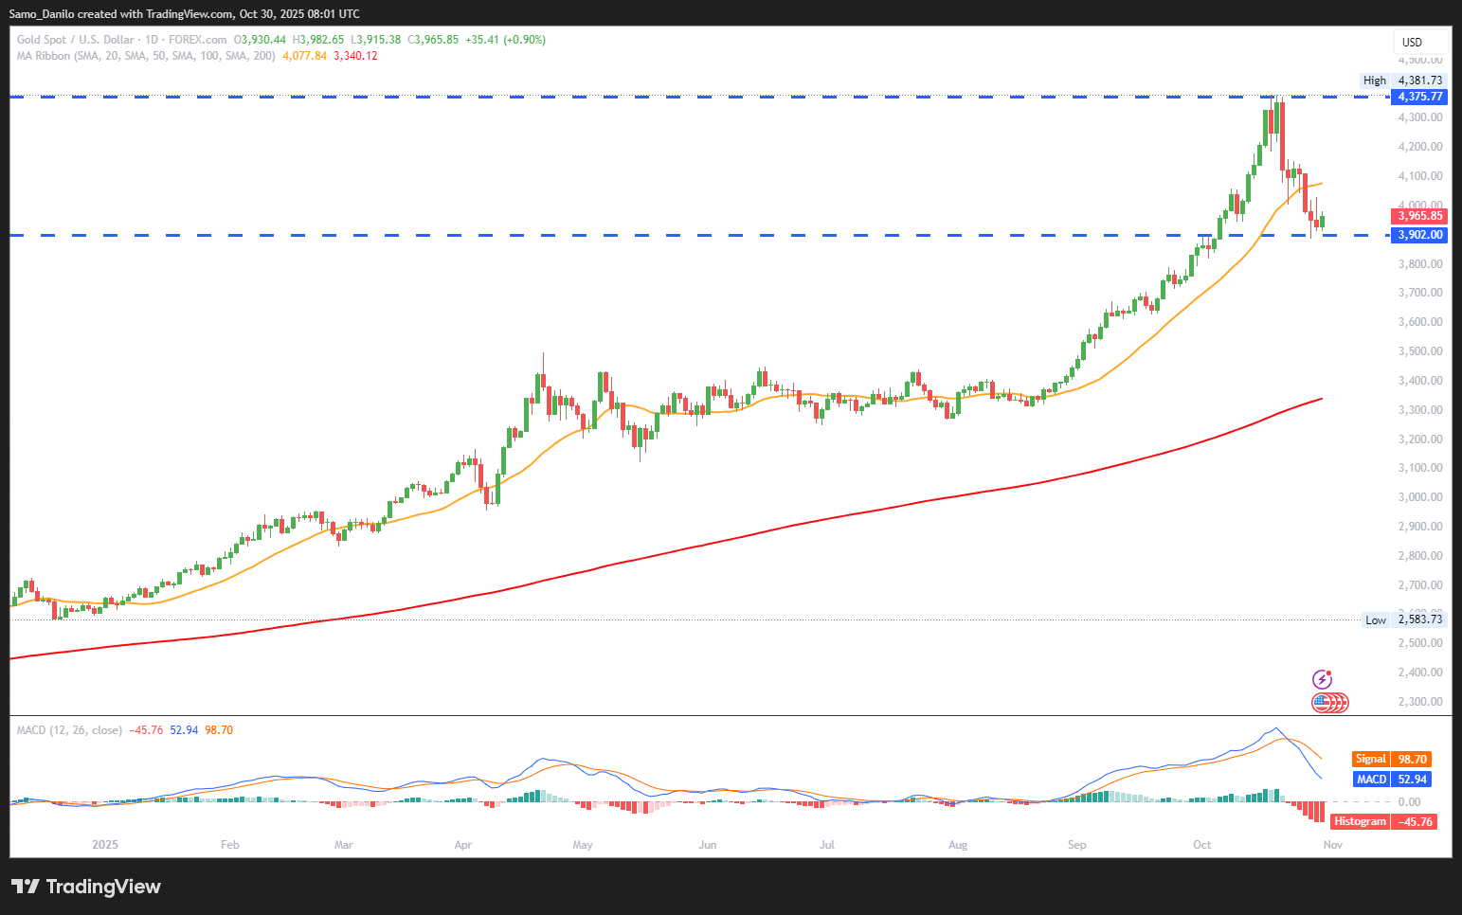Click the orange Signal 98.70 label
This screenshot has height=915, width=1462.
pos(1390,759)
